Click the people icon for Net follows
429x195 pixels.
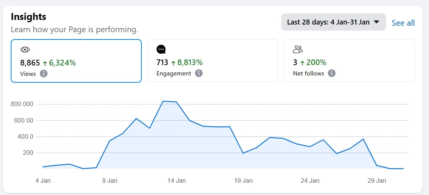coord(298,49)
